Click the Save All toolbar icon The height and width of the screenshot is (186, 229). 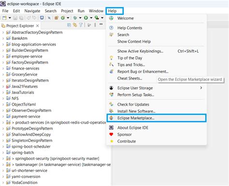pos(21,18)
